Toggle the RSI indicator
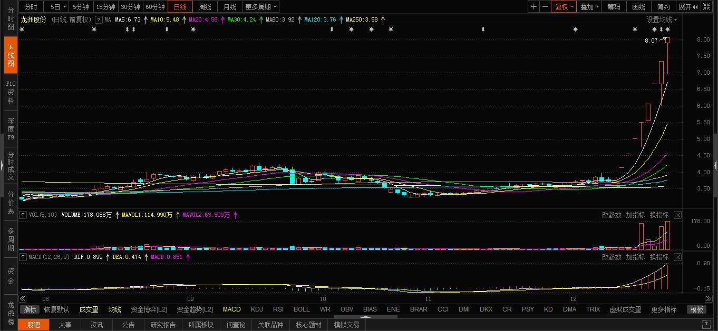 (278, 309)
